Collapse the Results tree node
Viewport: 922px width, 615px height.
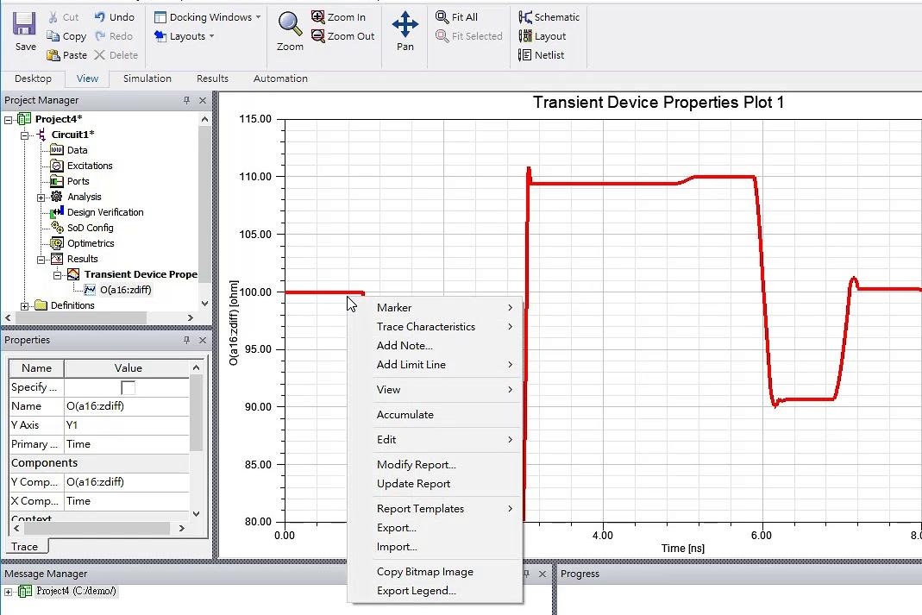click(41, 260)
